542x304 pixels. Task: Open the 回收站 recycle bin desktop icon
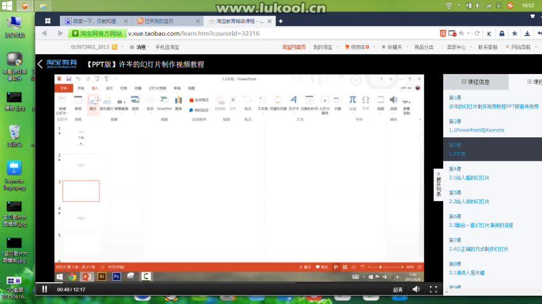[14, 136]
